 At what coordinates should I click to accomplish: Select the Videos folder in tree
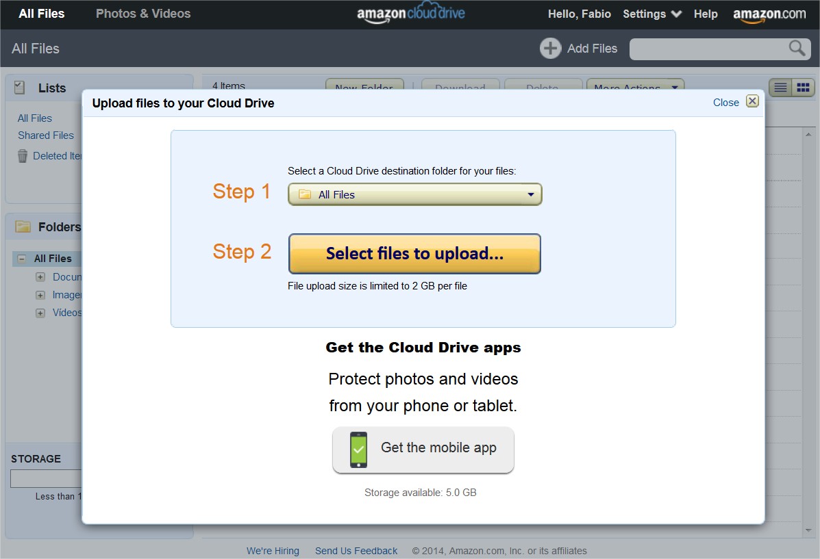[x=67, y=313]
